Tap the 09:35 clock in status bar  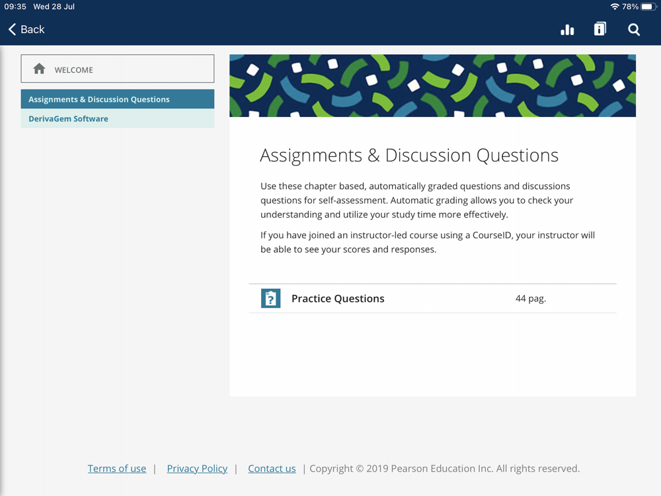tap(15, 7)
